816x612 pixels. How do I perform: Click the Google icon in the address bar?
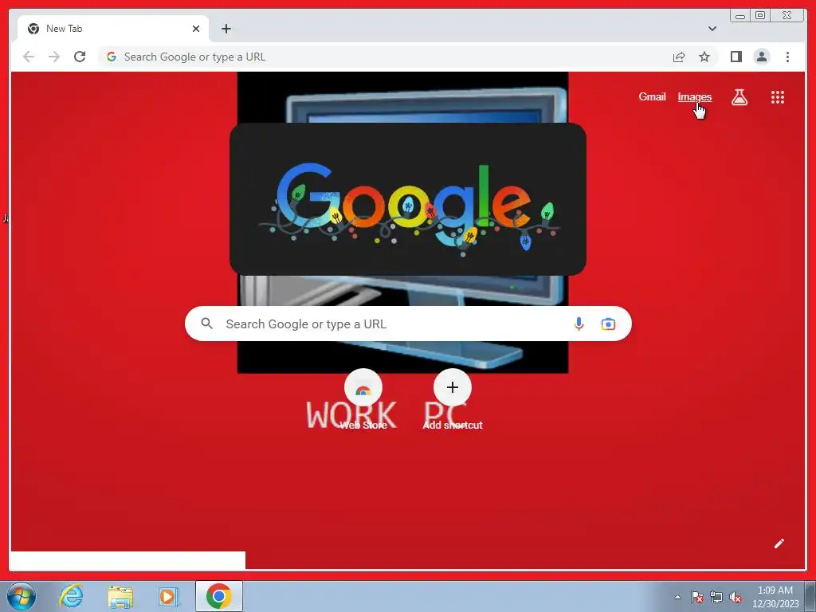(x=112, y=57)
